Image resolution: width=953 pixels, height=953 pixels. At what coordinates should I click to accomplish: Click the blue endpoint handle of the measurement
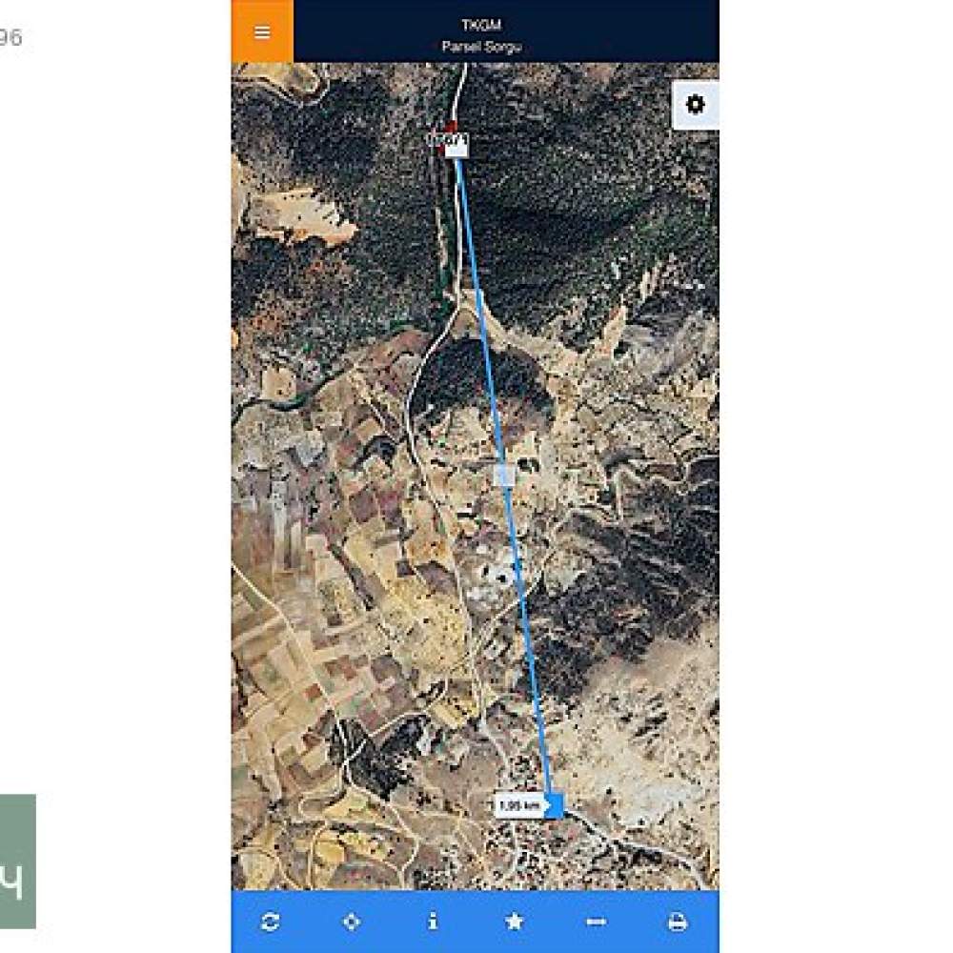point(555,805)
